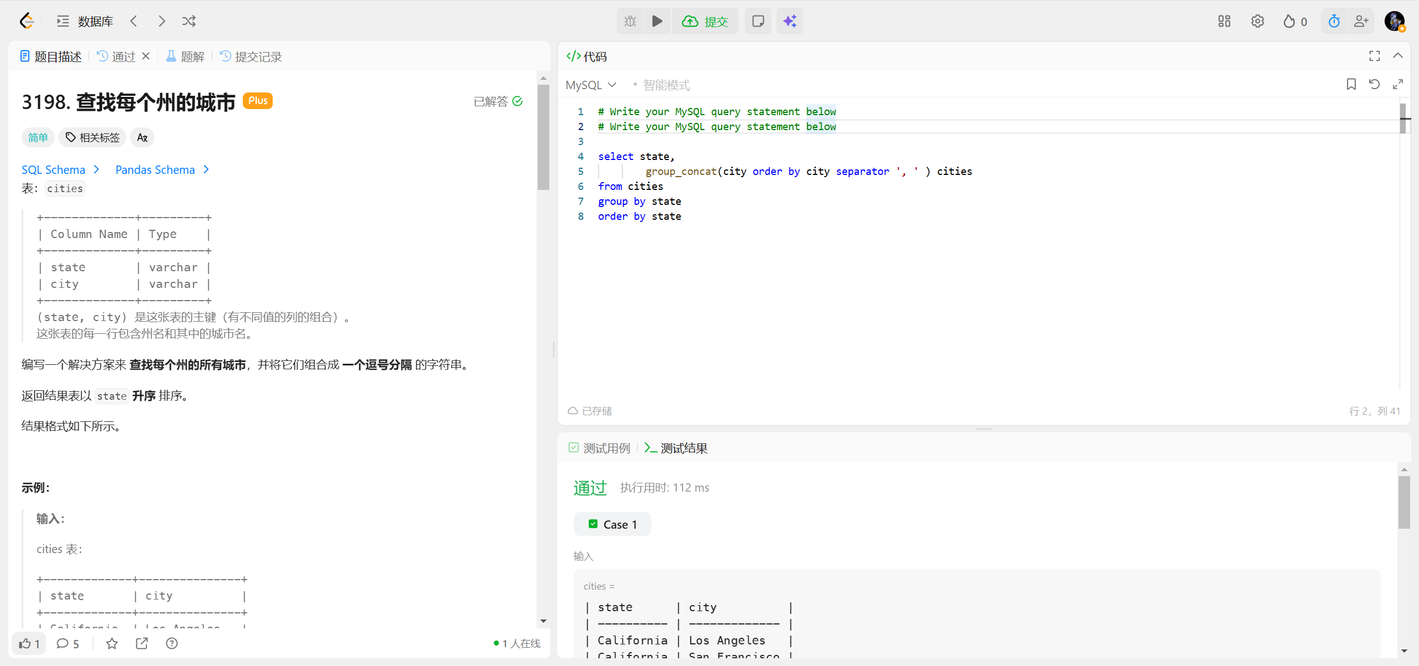
Task: Open the AI sparkle assistant
Action: 789,21
